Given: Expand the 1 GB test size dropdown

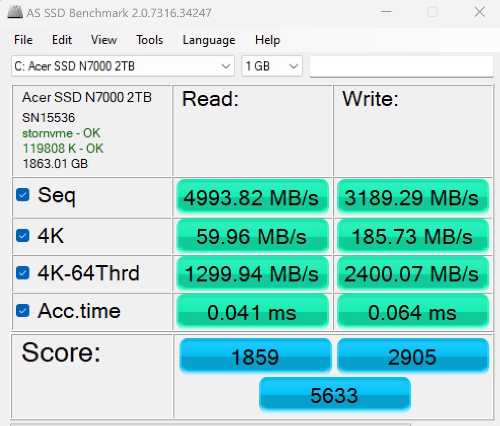Looking at the screenshot, I should (x=293, y=66).
